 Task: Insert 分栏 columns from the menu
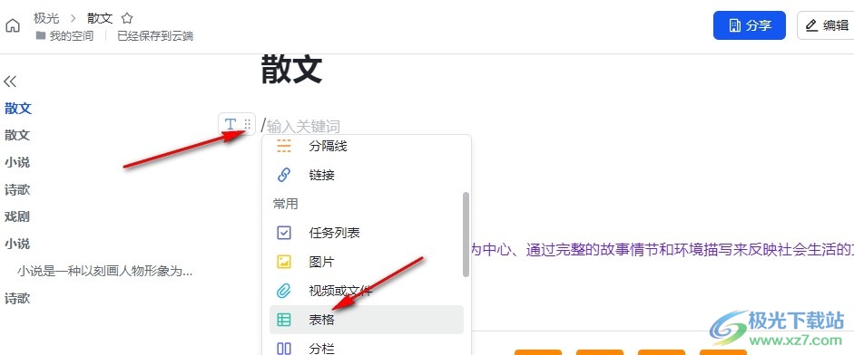click(x=367, y=348)
